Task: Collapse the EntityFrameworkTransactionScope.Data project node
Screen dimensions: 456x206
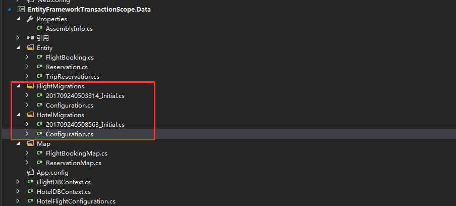Action: point(9,10)
